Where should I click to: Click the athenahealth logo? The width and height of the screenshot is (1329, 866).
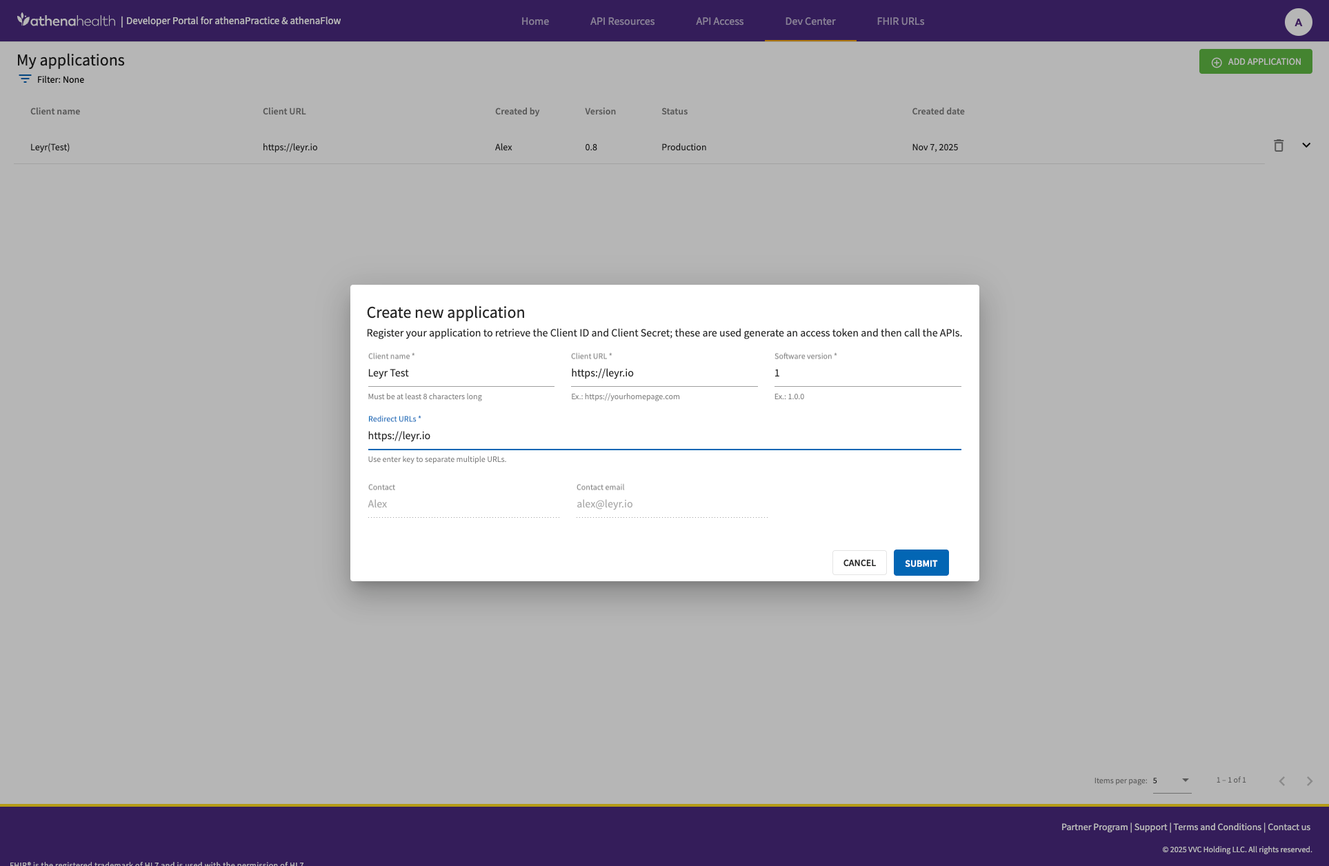66,21
